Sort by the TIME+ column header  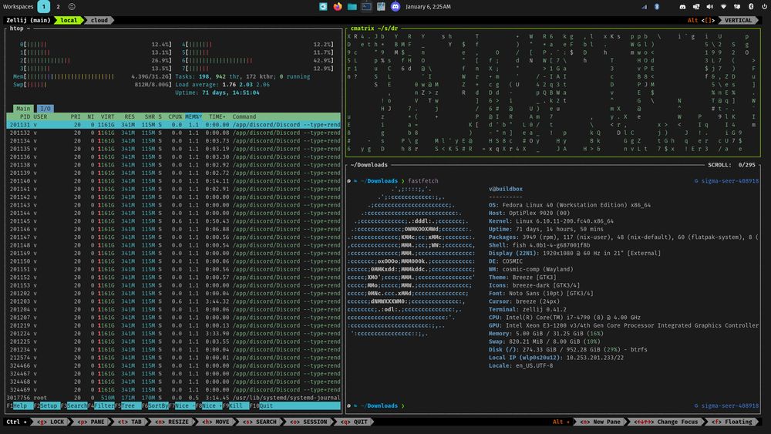[x=217, y=116]
